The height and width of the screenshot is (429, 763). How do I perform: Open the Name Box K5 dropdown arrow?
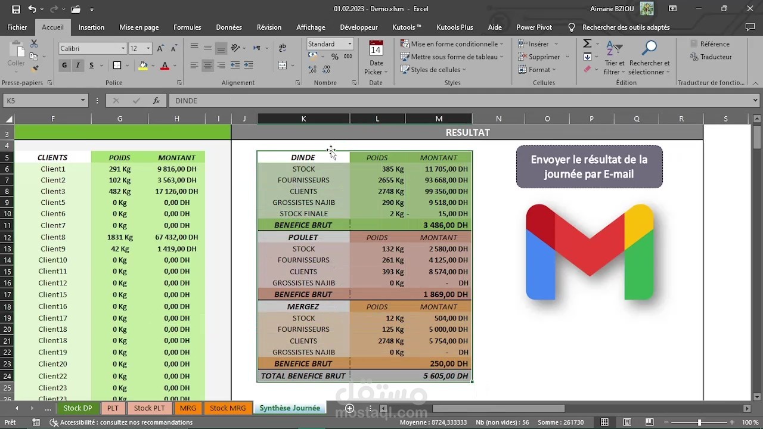83,101
